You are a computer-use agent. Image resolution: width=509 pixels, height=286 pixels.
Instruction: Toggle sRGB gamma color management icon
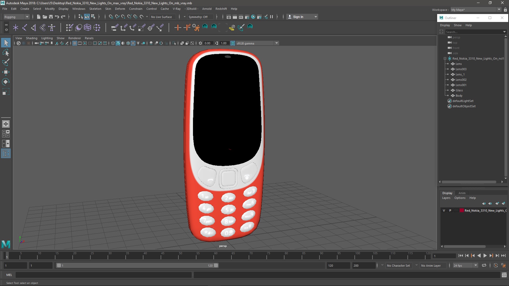pyautogui.click(x=233, y=43)
